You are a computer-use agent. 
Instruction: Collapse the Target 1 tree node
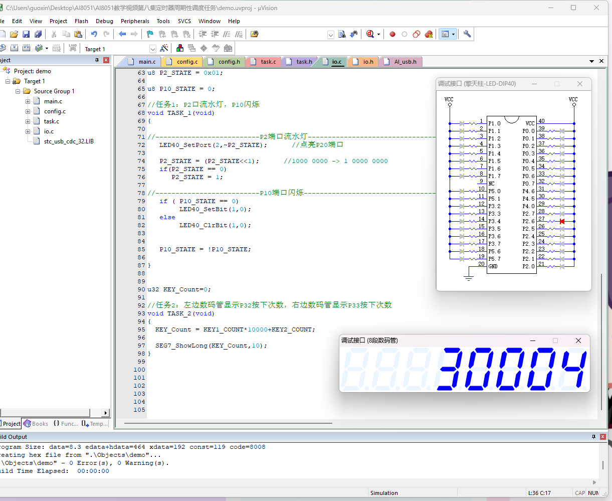8,81
